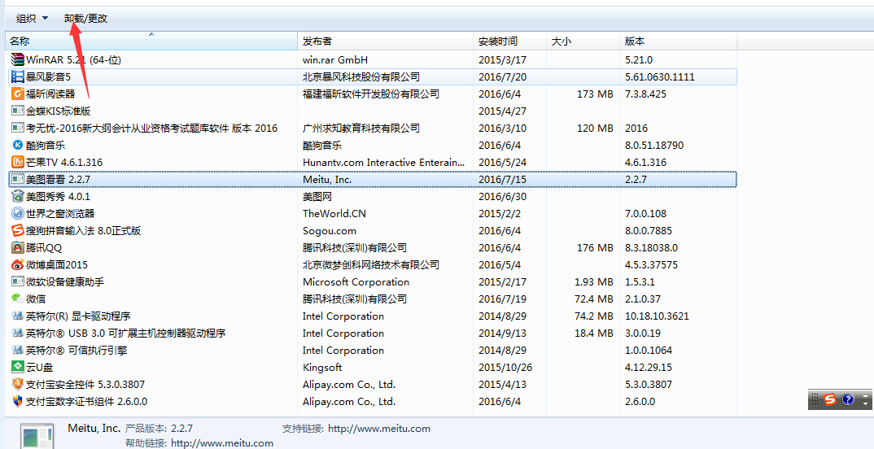Click the 72.4 MB size cell

pos(593,299)
